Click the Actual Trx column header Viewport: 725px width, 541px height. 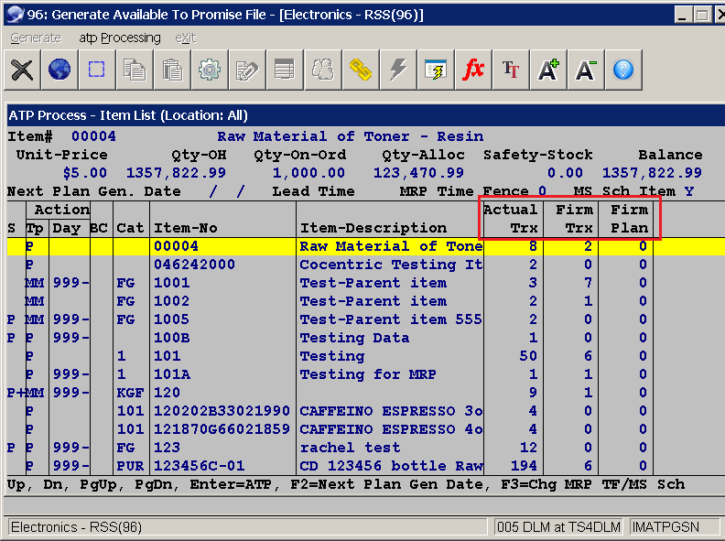click(x=511, y=219)
